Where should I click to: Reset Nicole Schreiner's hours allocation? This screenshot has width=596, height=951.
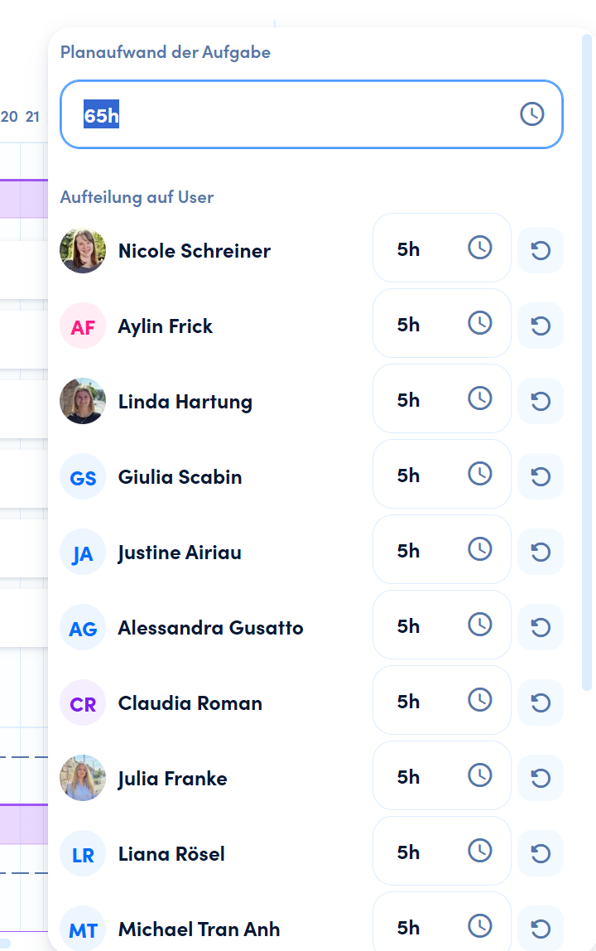point(541,250)
